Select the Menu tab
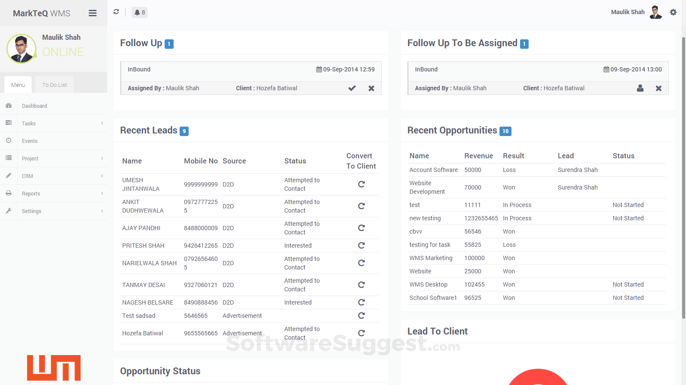Image resolution: width=686 pixels, height=385 pixels. tap(18, 85)
